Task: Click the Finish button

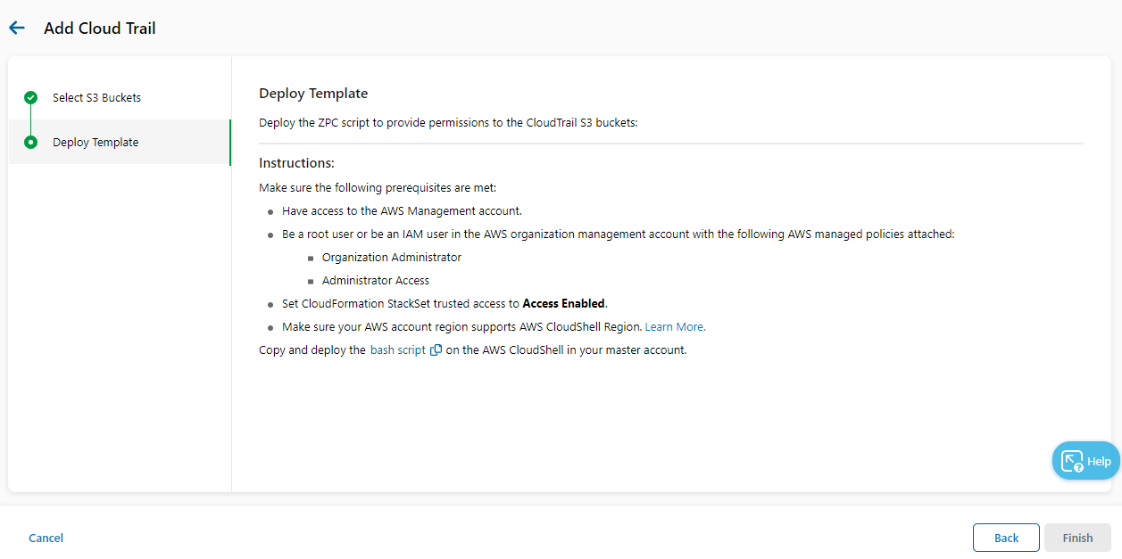Action: [x=1077, y=538]
